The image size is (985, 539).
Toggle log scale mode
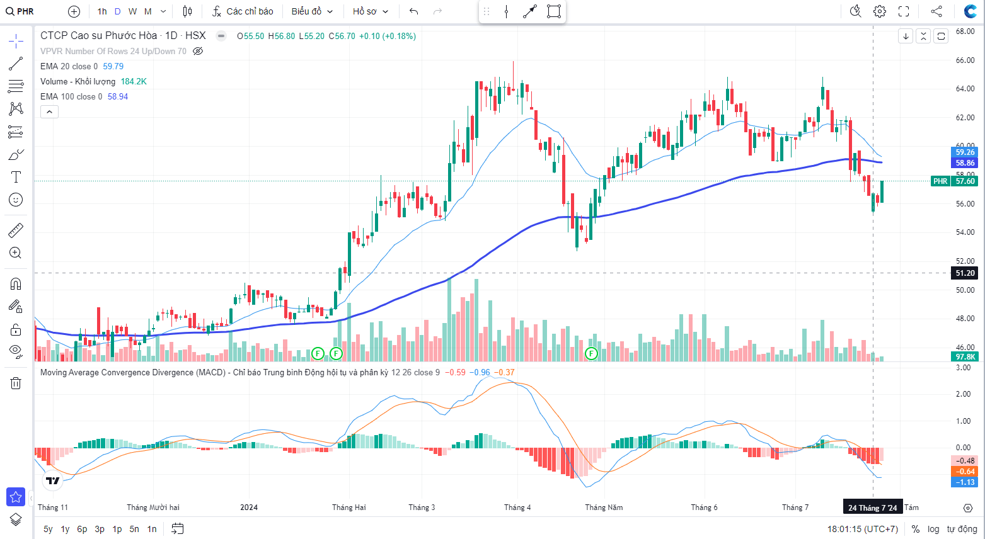tap(933, 529)
